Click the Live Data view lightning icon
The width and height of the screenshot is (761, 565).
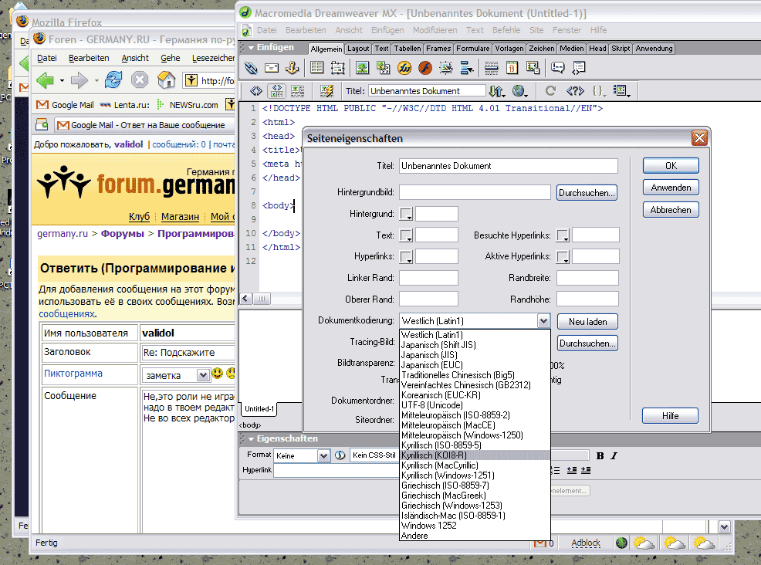[x=326, y=91]
